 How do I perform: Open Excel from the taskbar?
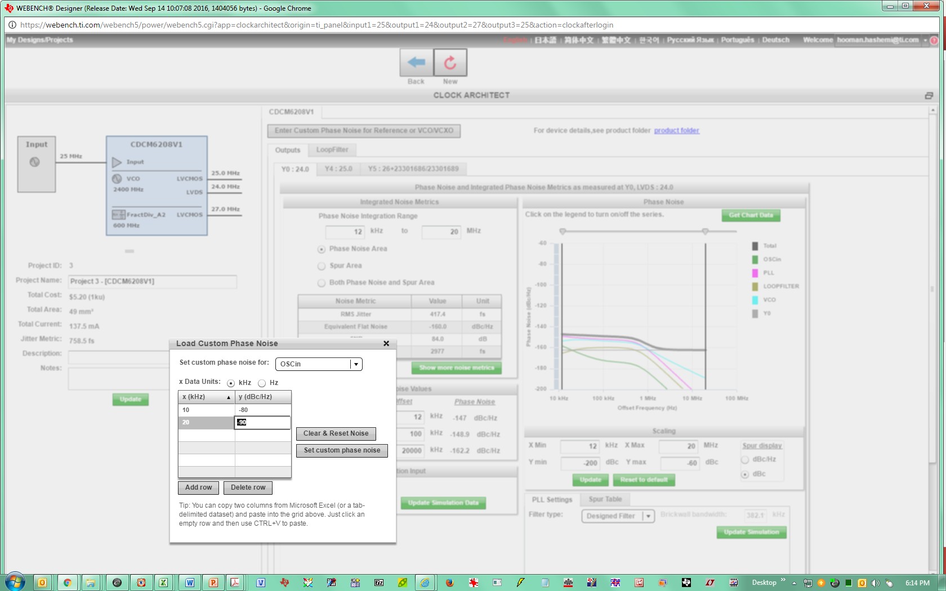pos(163,583)
